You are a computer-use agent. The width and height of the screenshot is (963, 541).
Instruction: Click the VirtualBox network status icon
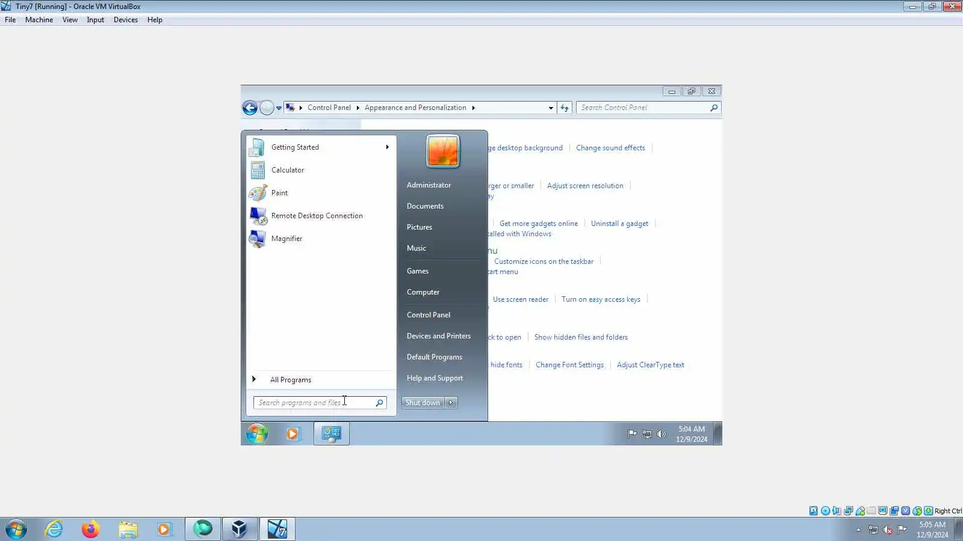(x=848, y=511)
